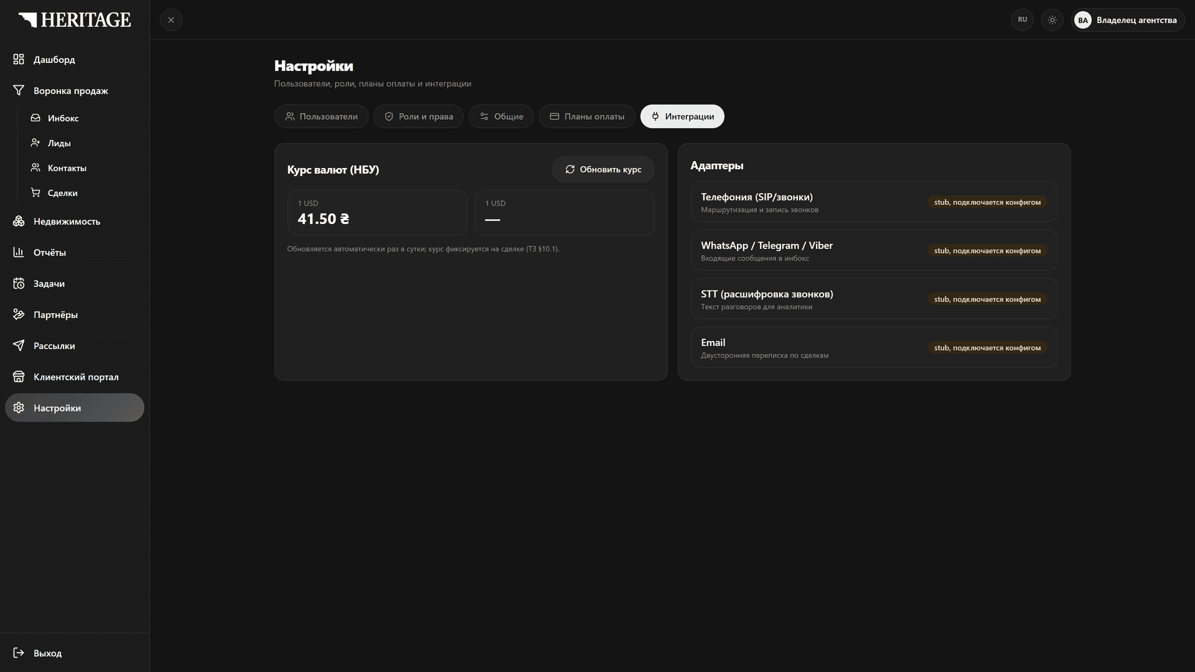Image resolution: width=1195 pixels, height=672 pixels.
Task: Click the stub badge on Email row
Action: [987, 347]
